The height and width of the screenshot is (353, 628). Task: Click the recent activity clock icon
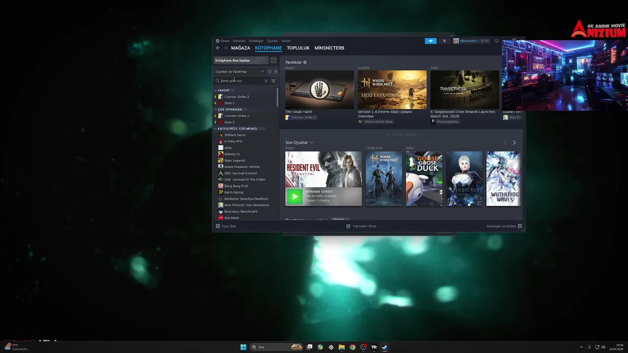[x=269, y=72]
